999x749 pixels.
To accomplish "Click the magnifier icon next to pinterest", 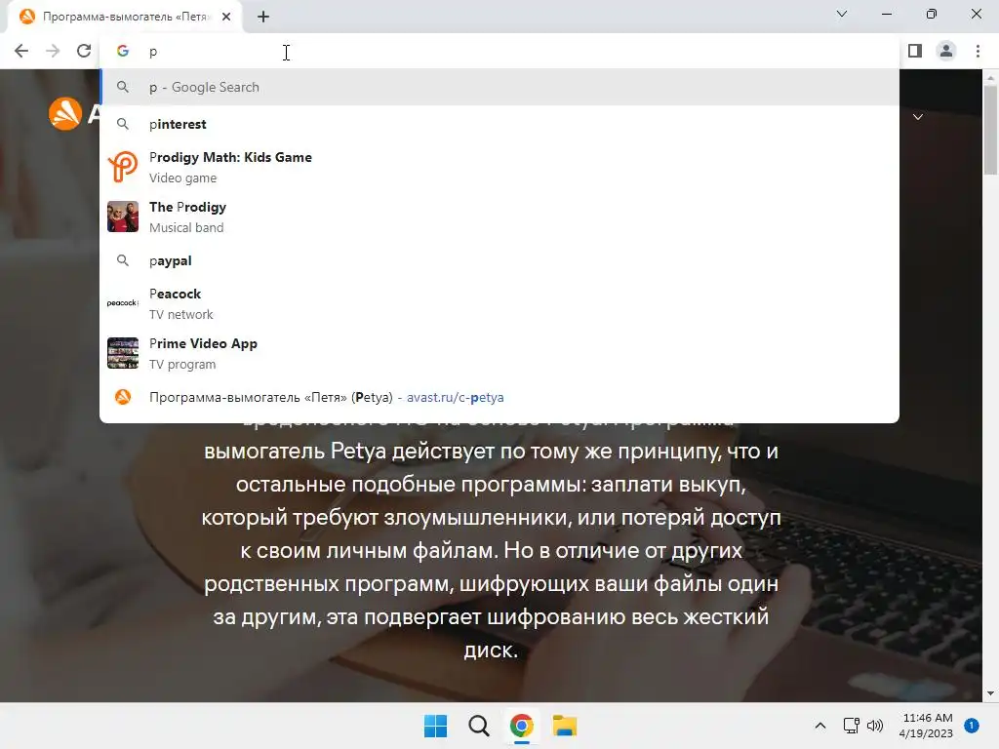I will (123, 124).
